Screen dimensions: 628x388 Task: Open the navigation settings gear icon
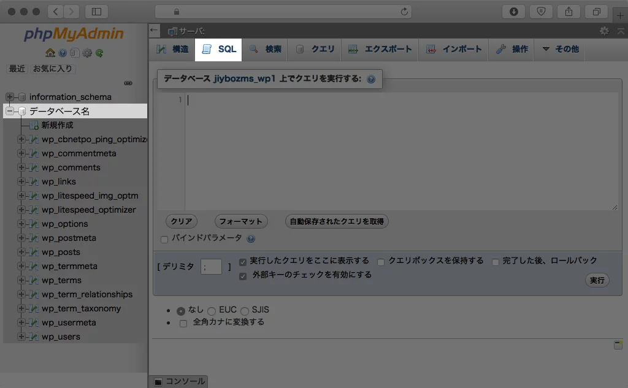click(x=87, y=53)
